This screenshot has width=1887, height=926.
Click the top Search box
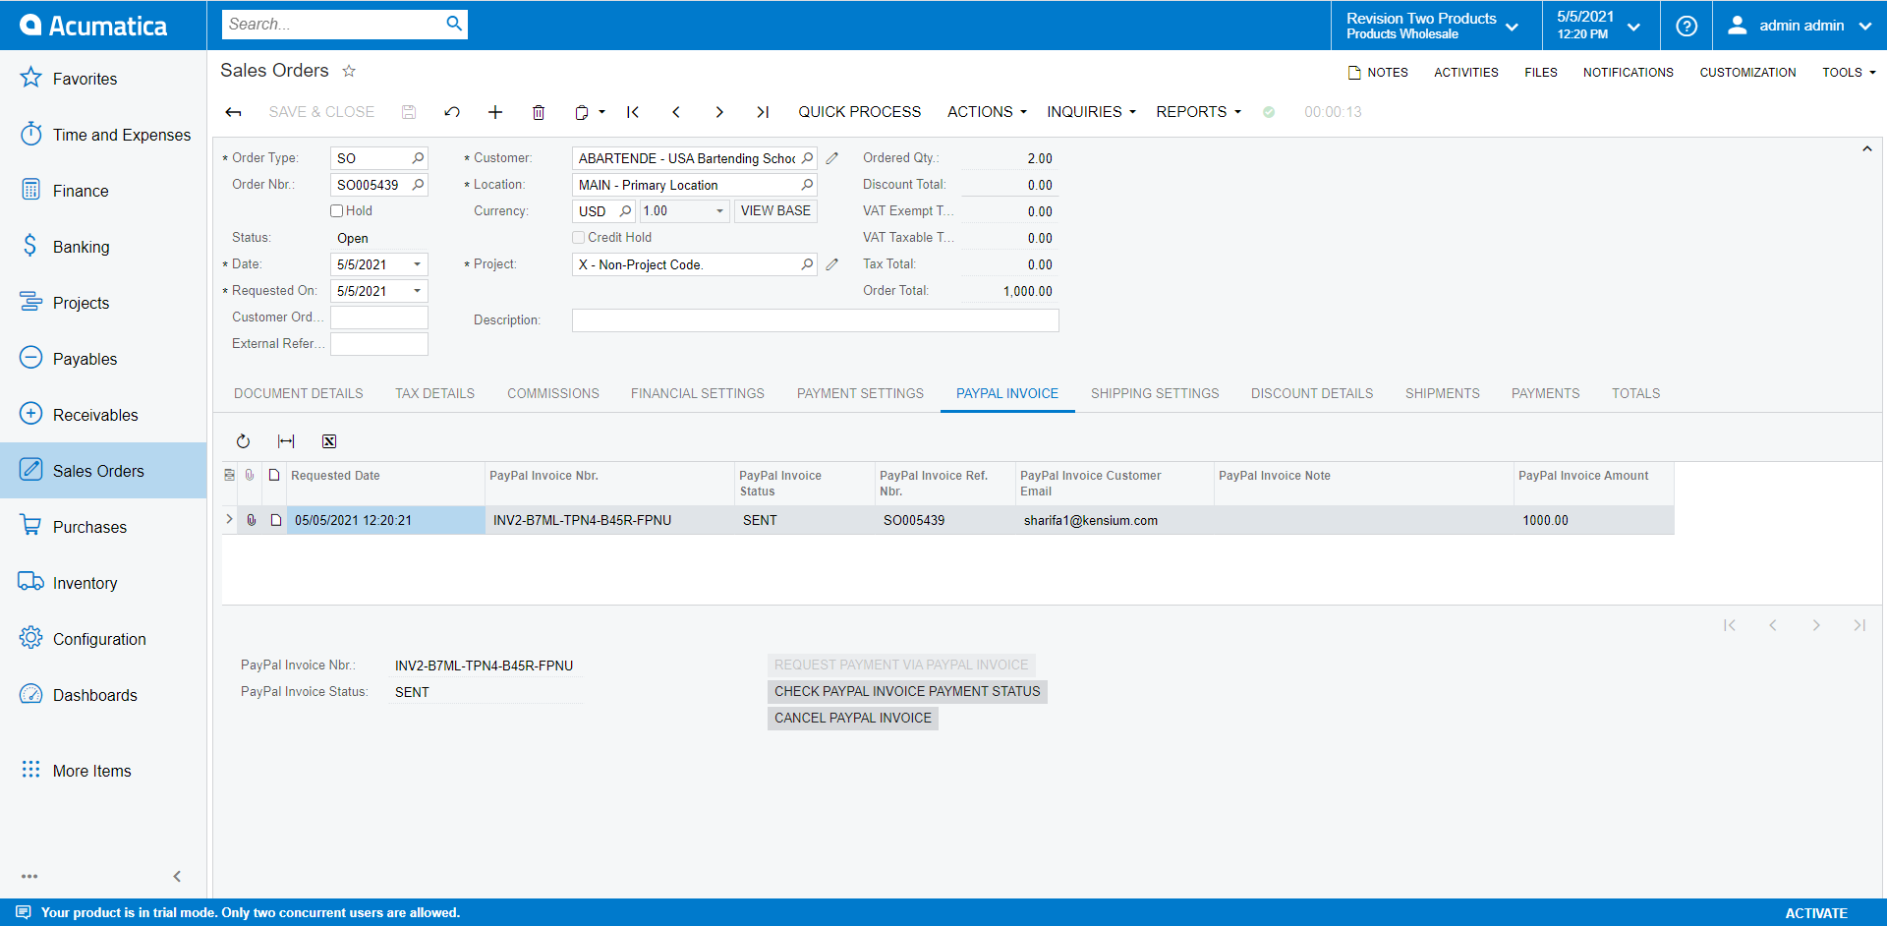pyautogui.click(x=332, y=24)
